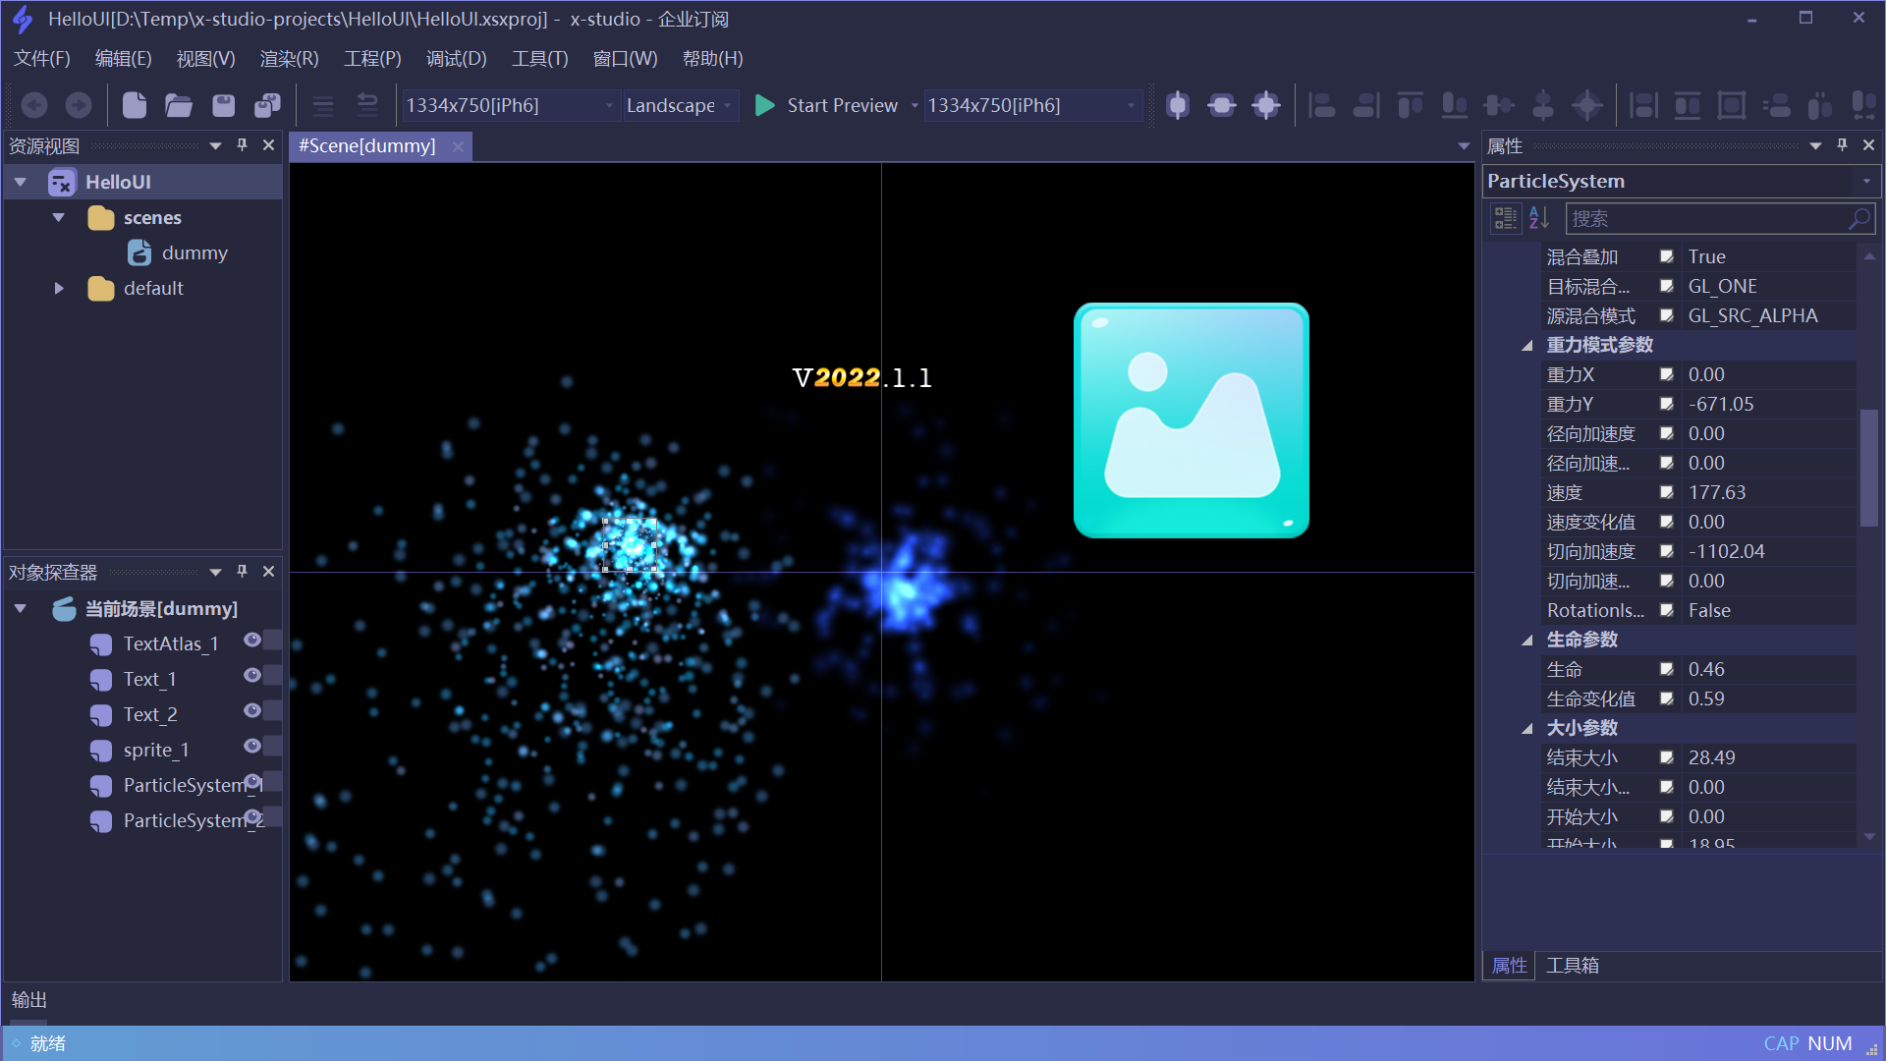
Task: Click the categorized view icon in properties
Action: click(x=1505, y=218)
